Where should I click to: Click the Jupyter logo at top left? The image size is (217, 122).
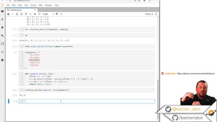(2, 5)
